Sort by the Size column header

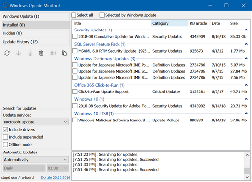pos(239,23)
